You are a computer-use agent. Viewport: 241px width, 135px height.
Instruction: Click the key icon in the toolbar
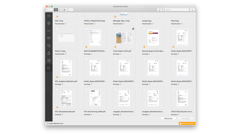(x=159, y=10)
